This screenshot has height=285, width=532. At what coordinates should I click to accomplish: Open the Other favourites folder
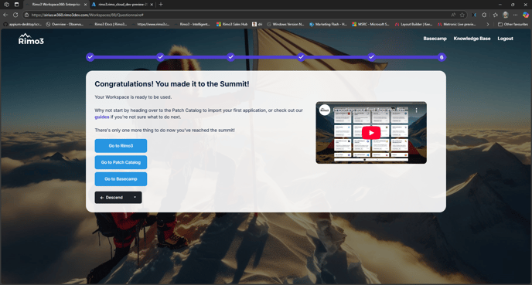coord(513,25)
